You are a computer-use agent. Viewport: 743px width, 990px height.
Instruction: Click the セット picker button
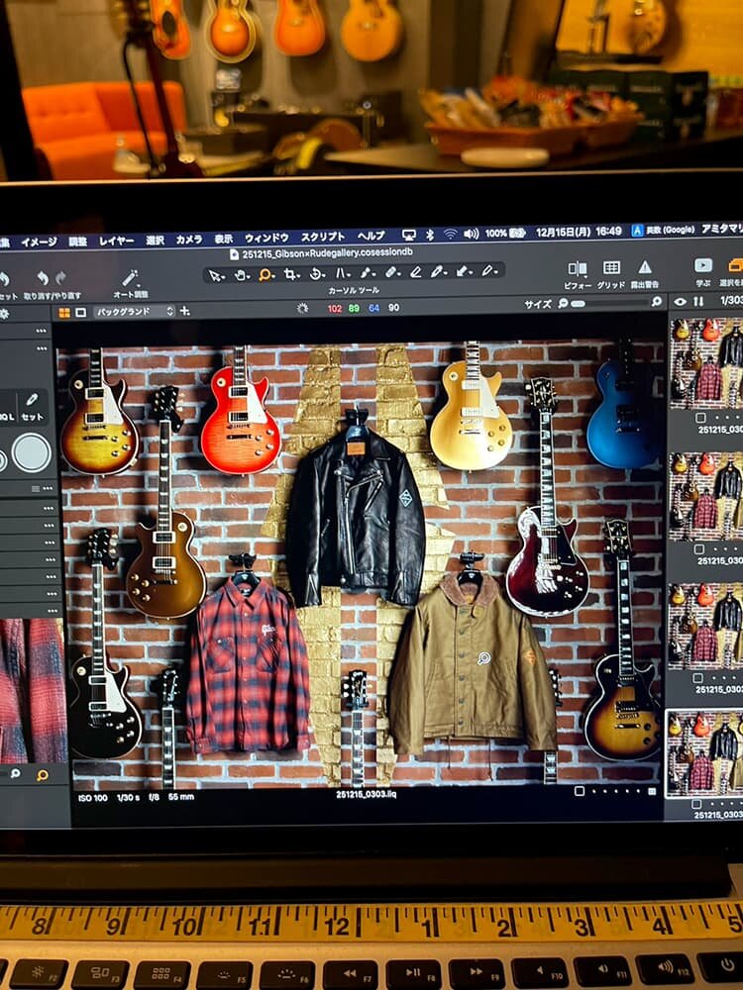pyautogui.click(x=32, y=406)
